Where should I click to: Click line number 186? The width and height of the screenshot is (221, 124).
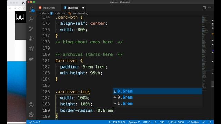click(x=46, y=92)
